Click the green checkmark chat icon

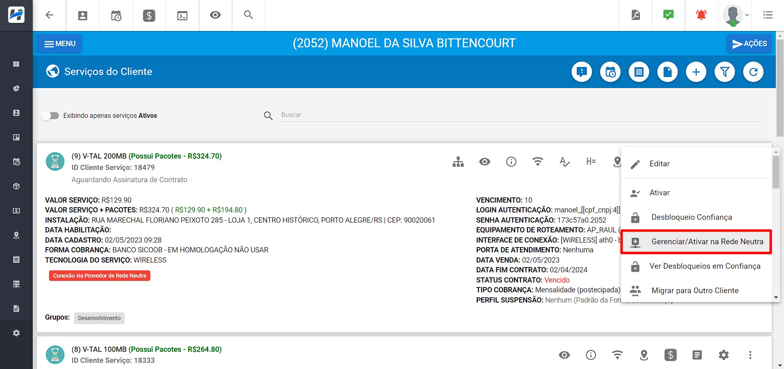click(x=668, y=15)
